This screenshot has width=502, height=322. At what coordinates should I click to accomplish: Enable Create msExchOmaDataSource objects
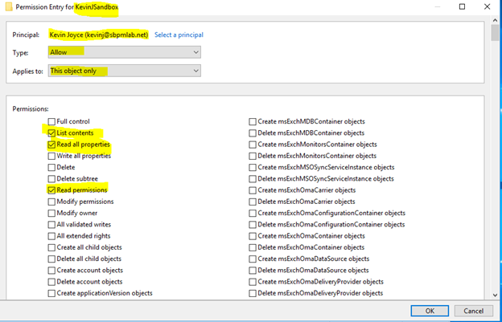coord(253,259)
